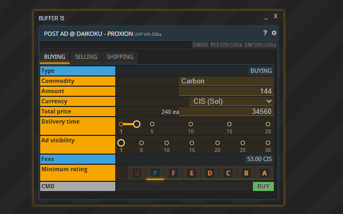The width and height of the screenshot is (343, 214).
Task: Select minimum rating B
Action: tap(246, 173)
